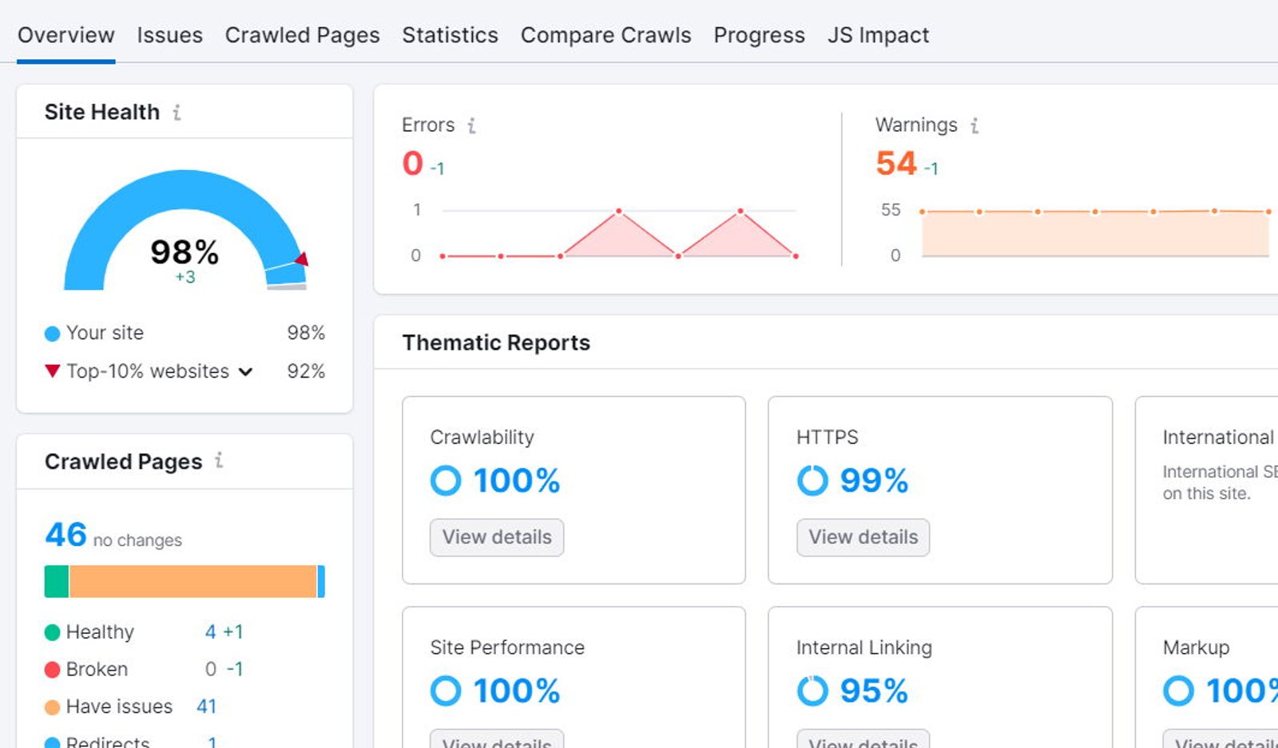Click the HTTPS 99% score
Image resolution: width=1278 pixels, height=748 pixels.
click(874, 481)
